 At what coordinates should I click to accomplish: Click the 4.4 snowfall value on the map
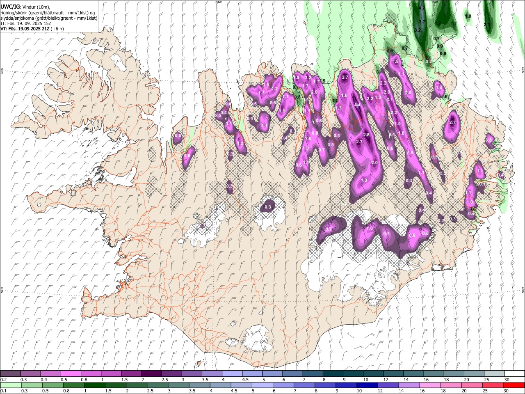(x=357, y=105)
